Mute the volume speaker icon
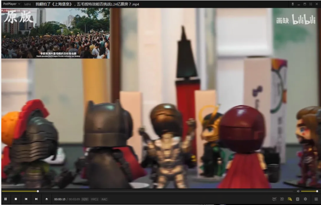The image size is (321, 205). coord(298,191)
